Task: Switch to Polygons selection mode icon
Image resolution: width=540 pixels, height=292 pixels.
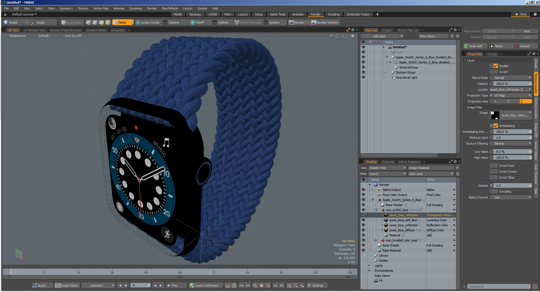Action: [101, 22]
